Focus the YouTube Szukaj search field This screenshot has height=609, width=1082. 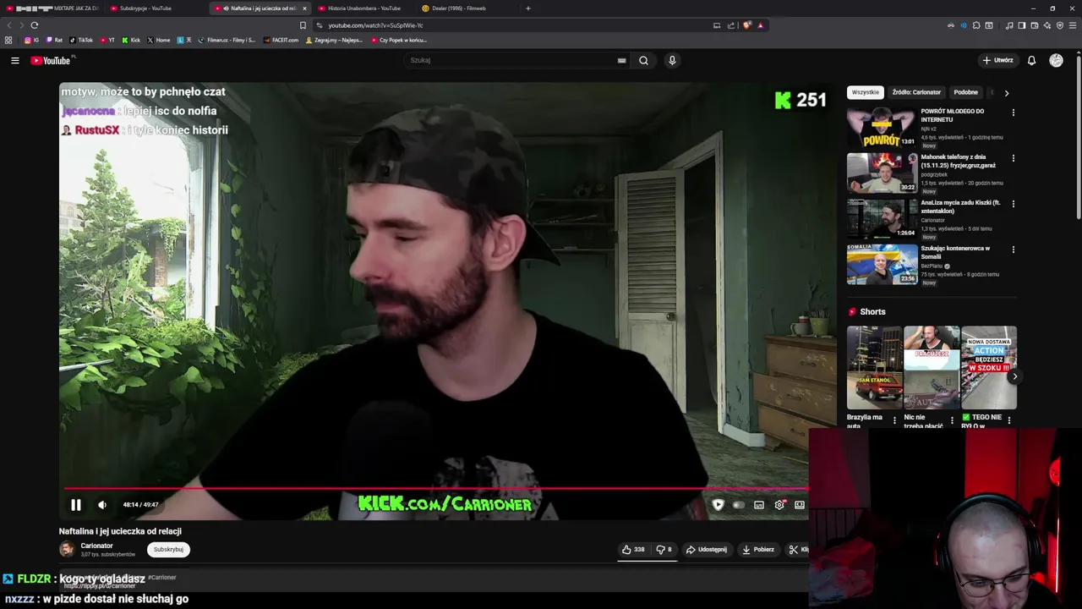pyautogui.click(x=511, y=60)
